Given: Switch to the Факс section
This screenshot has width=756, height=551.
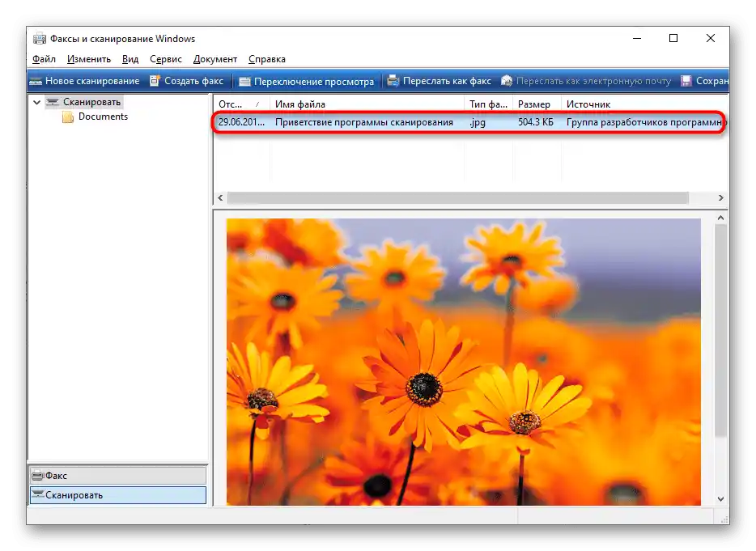Looking at the screenshot, I should tap(118, 476).
